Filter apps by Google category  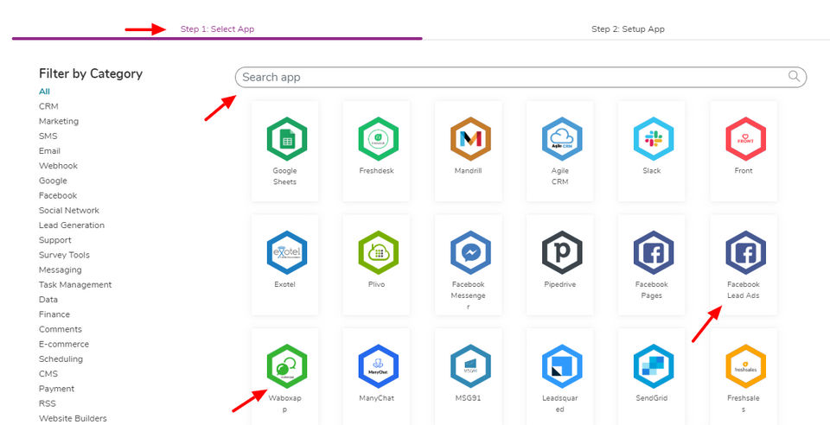[53, 181]
